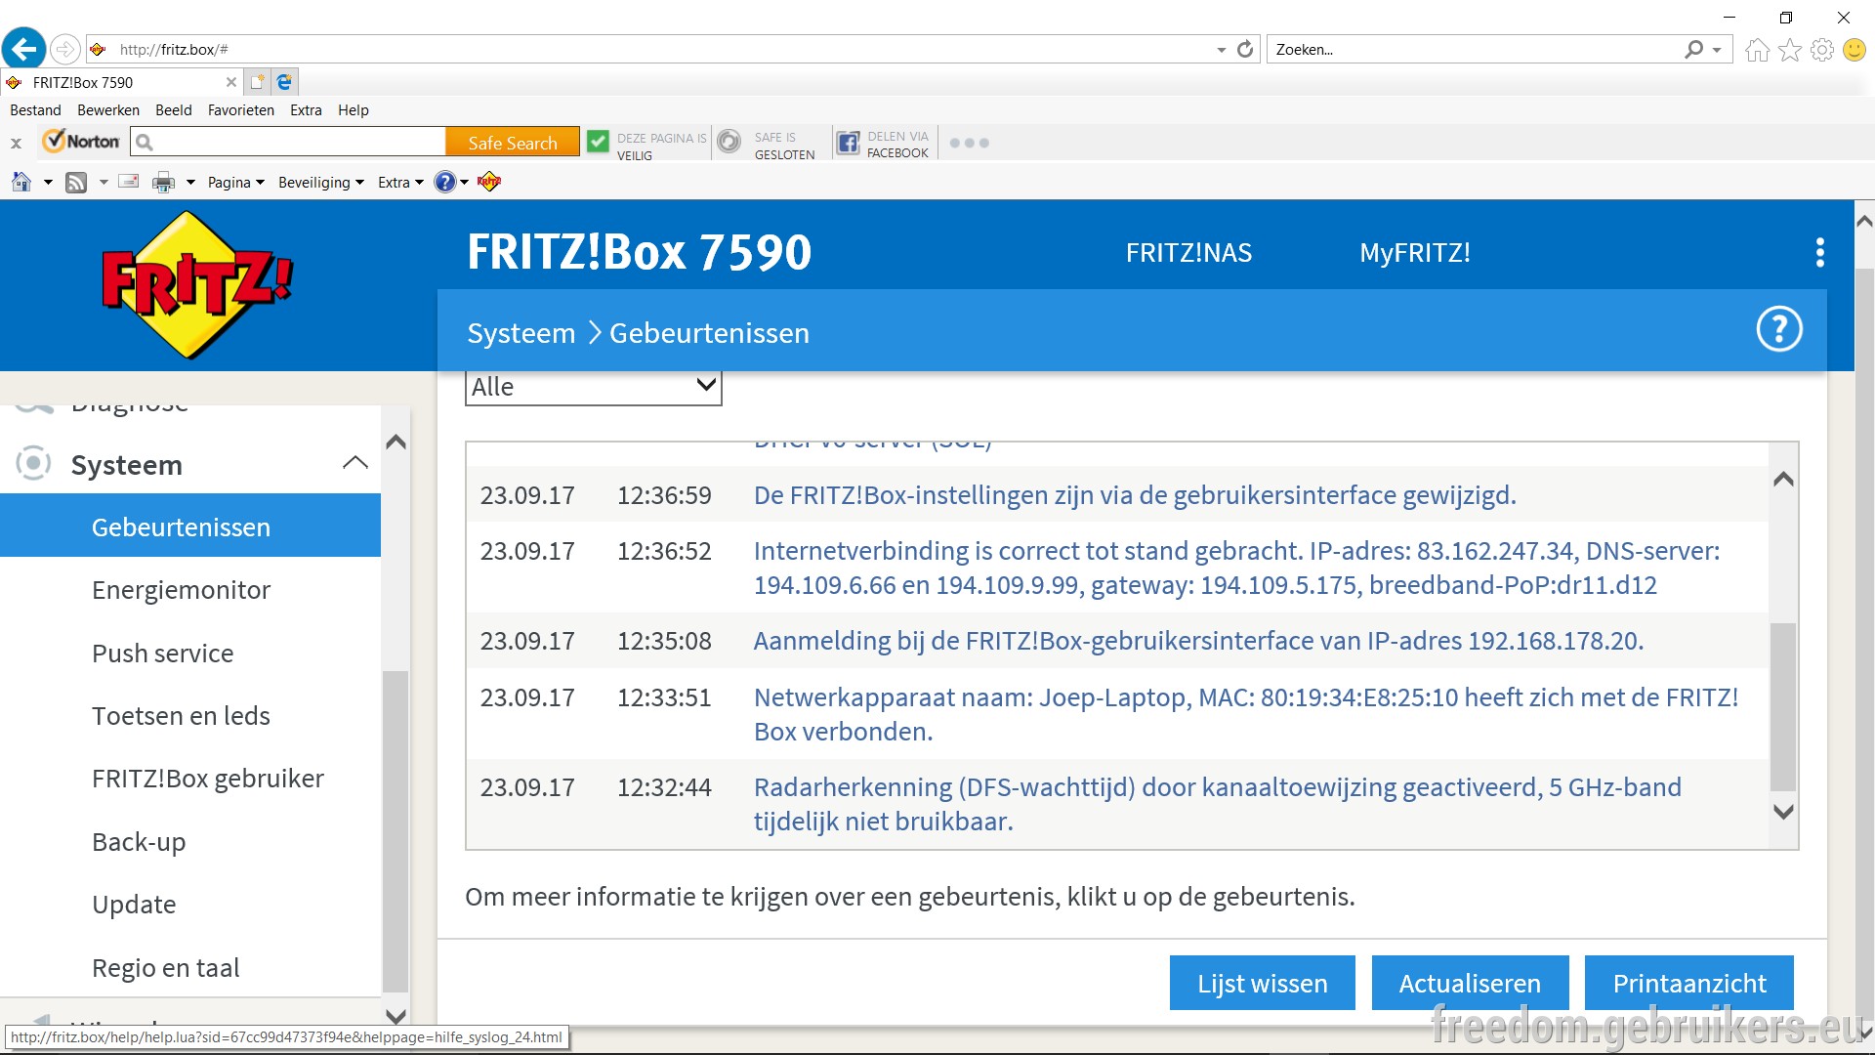Click the Lijst wissen button
1875x1055 pixels.
tap(1263, 983)
